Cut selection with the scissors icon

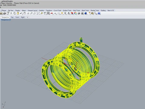[11, 13]
